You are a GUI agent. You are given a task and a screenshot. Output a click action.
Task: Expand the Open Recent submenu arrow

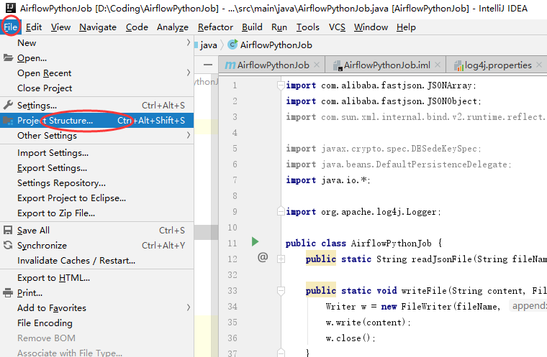tap(189, 73)
